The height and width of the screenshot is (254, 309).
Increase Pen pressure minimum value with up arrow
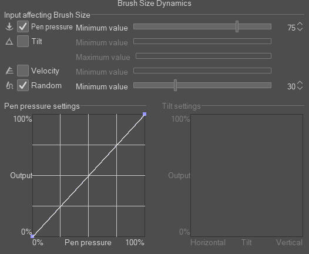300,24
